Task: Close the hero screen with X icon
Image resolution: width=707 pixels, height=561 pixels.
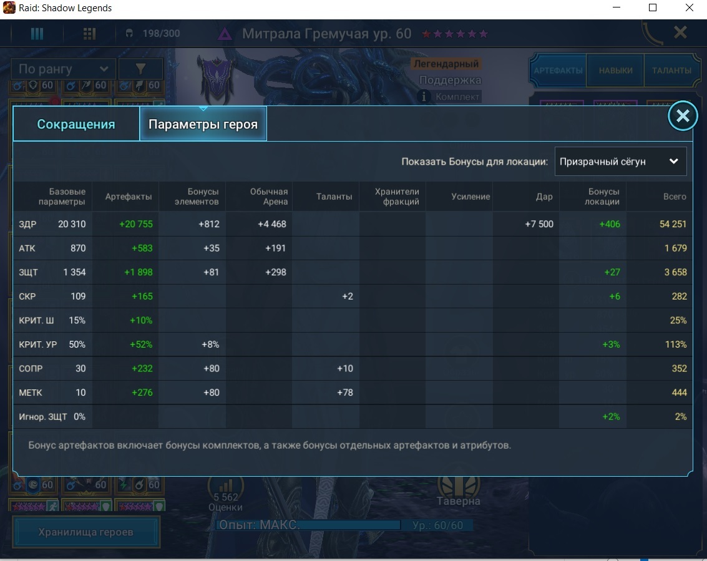Action: 680,32
